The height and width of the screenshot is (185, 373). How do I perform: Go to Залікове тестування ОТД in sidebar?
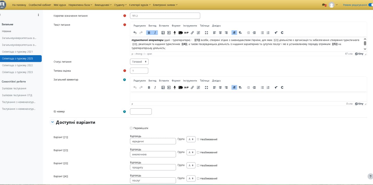point(17,95)
